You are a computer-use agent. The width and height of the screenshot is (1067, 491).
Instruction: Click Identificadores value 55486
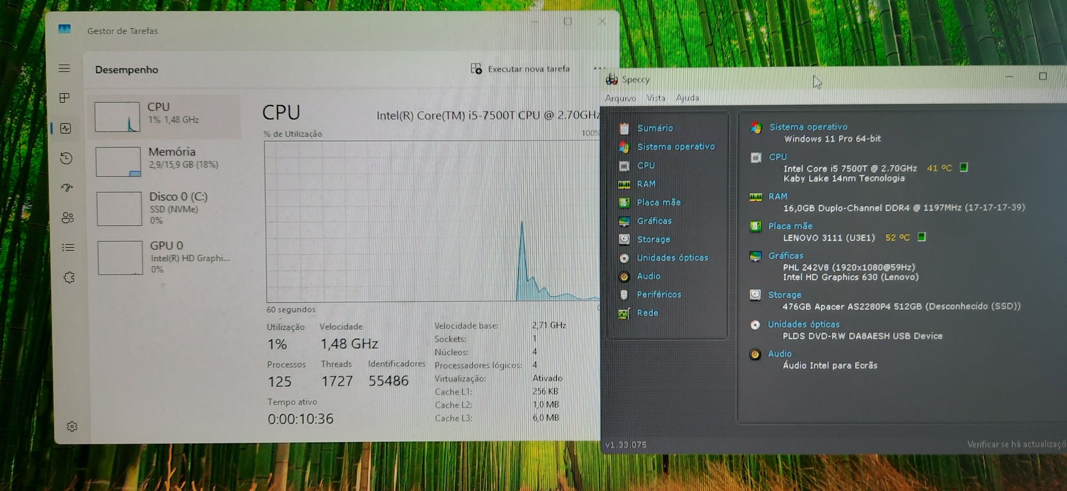tap(388, 381)
